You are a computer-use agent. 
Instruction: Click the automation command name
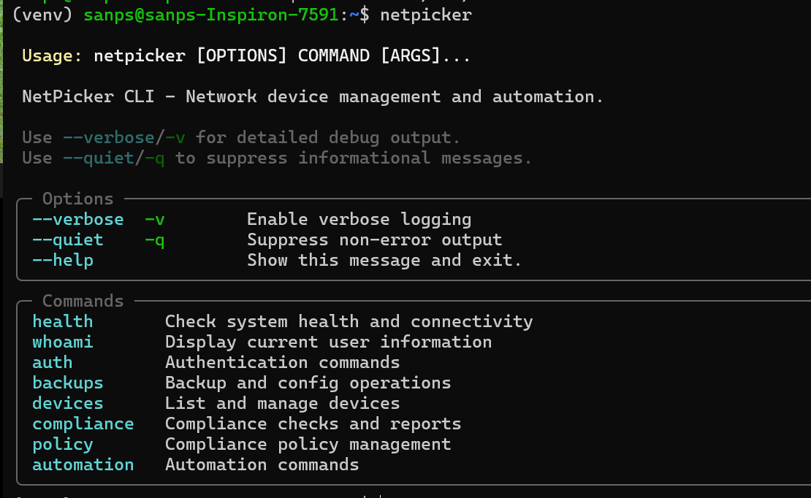pos(83,464)
